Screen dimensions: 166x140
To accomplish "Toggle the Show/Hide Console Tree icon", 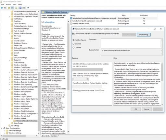I will [12, 8].
